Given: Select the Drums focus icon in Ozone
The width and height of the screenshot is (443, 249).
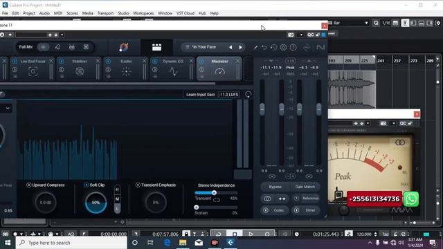Looking at the screenshot, I should 72,47.
